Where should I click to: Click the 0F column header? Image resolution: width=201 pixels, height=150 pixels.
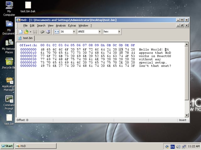pyautogui.click(x=133, y=45)
